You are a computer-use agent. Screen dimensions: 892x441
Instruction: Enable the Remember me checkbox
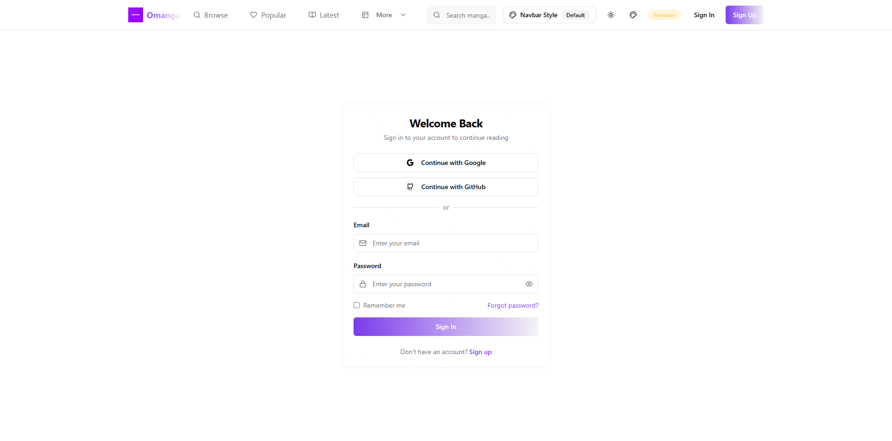[x=357, y=305]
